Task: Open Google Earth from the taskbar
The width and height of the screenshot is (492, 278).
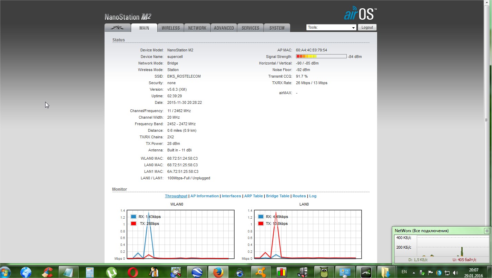Action: pos(197,272)
